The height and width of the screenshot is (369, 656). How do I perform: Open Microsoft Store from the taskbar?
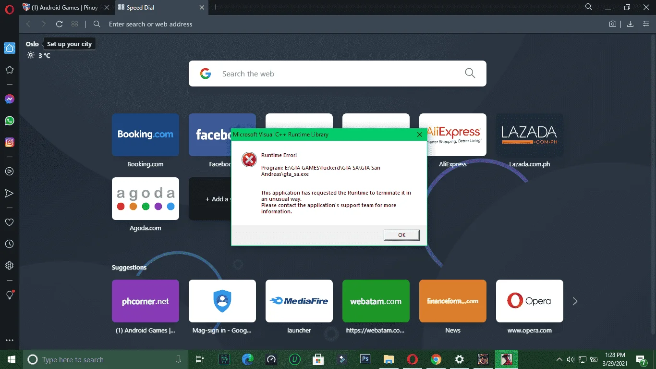pyautogui.click(x=317, y=359)
